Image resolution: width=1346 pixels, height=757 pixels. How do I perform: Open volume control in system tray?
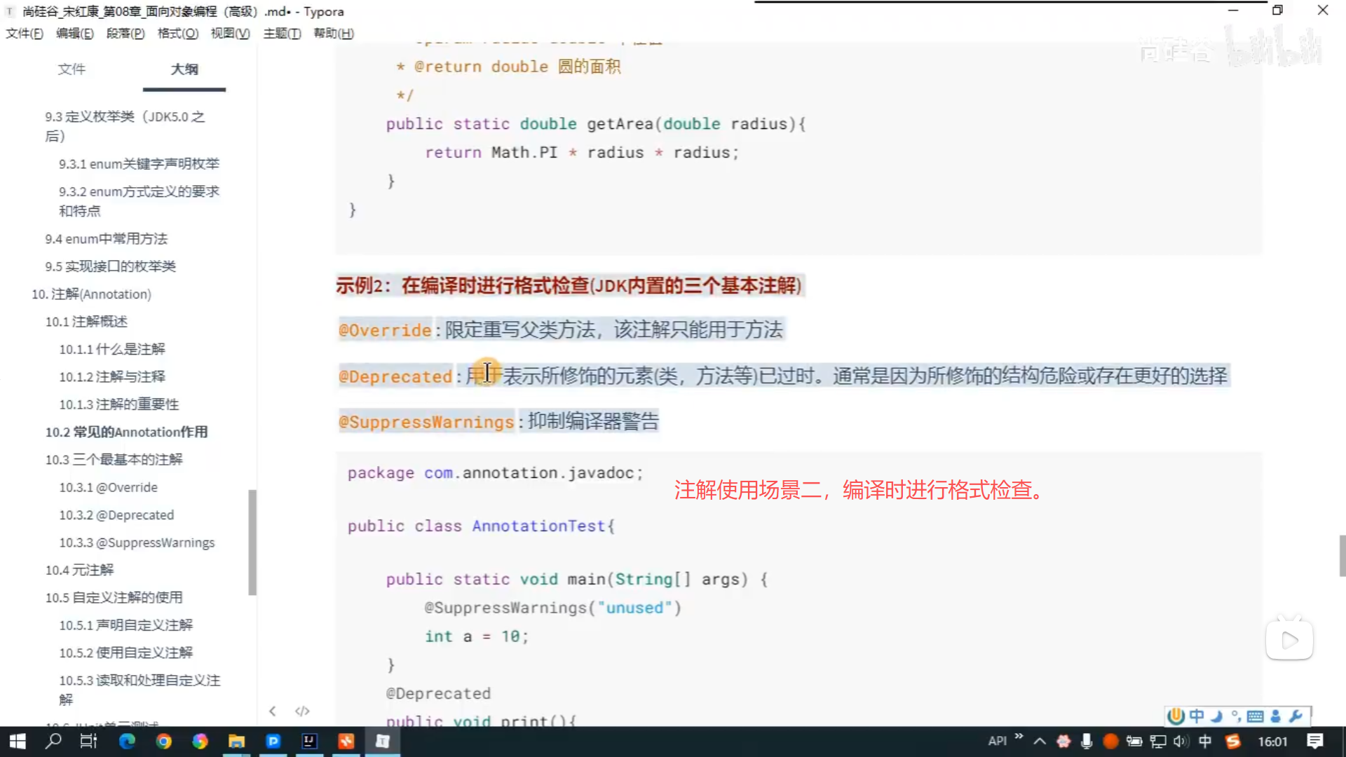point(1181,741)
